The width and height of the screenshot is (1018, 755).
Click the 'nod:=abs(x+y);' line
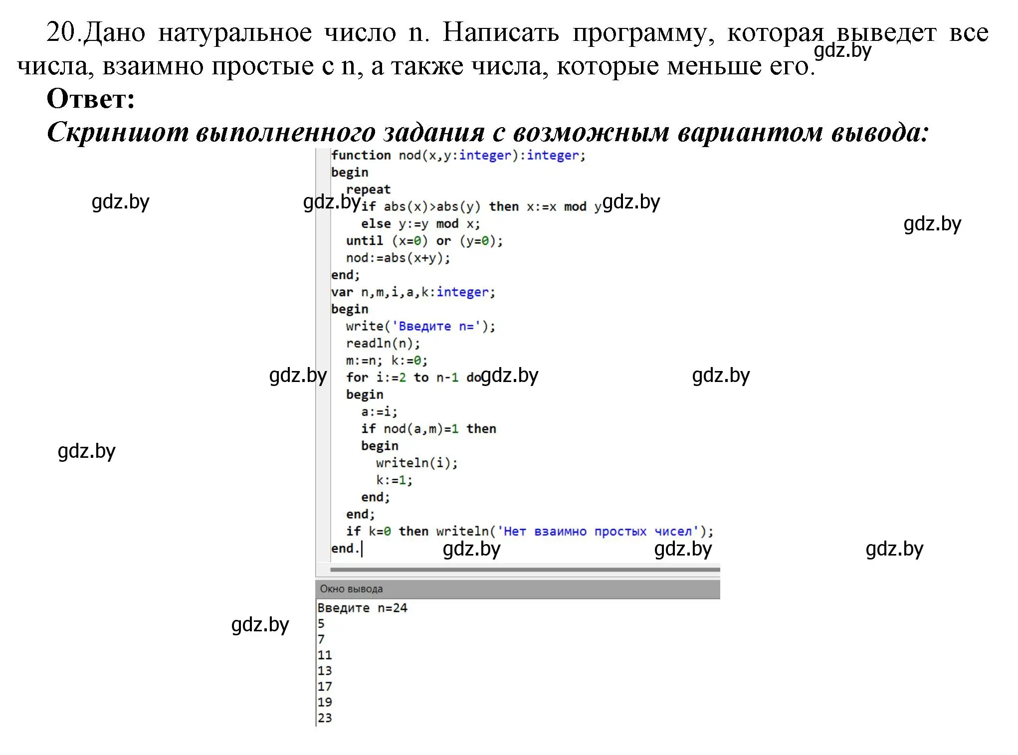tap(398, 258)
